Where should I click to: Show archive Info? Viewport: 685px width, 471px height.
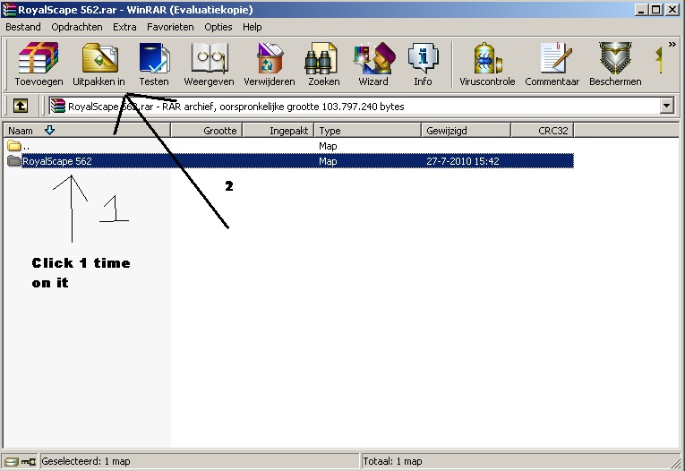point(423,64)
